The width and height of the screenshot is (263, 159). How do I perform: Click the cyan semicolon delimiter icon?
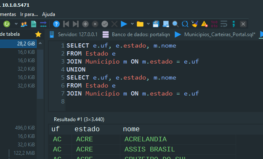pos(234,24)
